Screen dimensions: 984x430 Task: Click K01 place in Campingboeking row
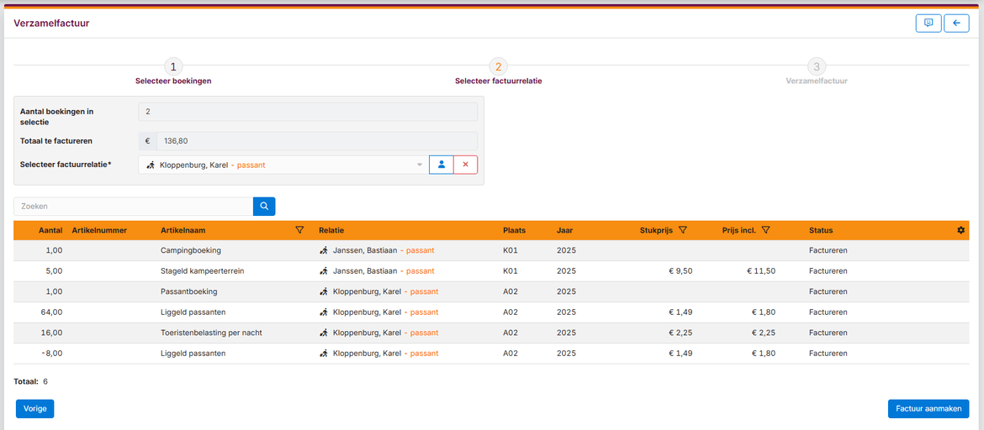click(511, 250)
